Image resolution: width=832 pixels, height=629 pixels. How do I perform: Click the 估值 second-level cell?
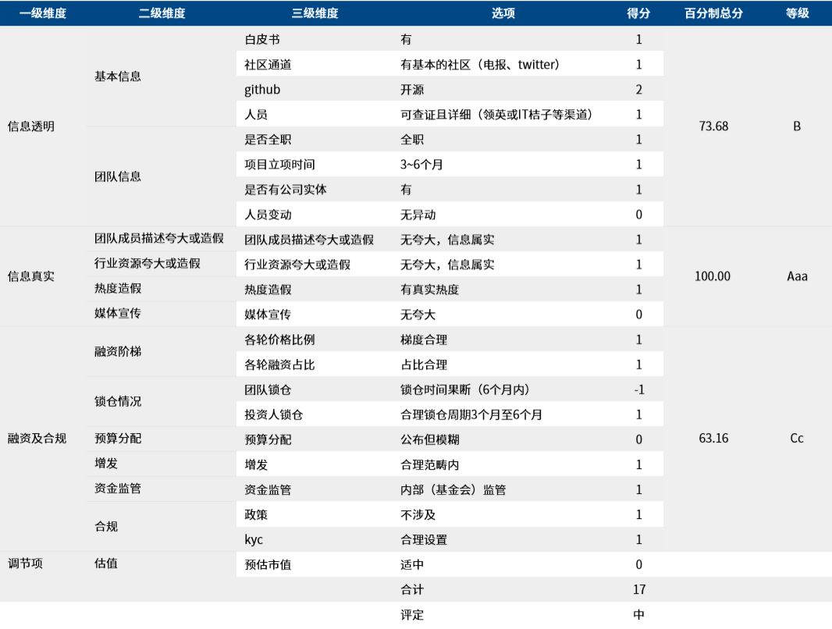point(106,563)
